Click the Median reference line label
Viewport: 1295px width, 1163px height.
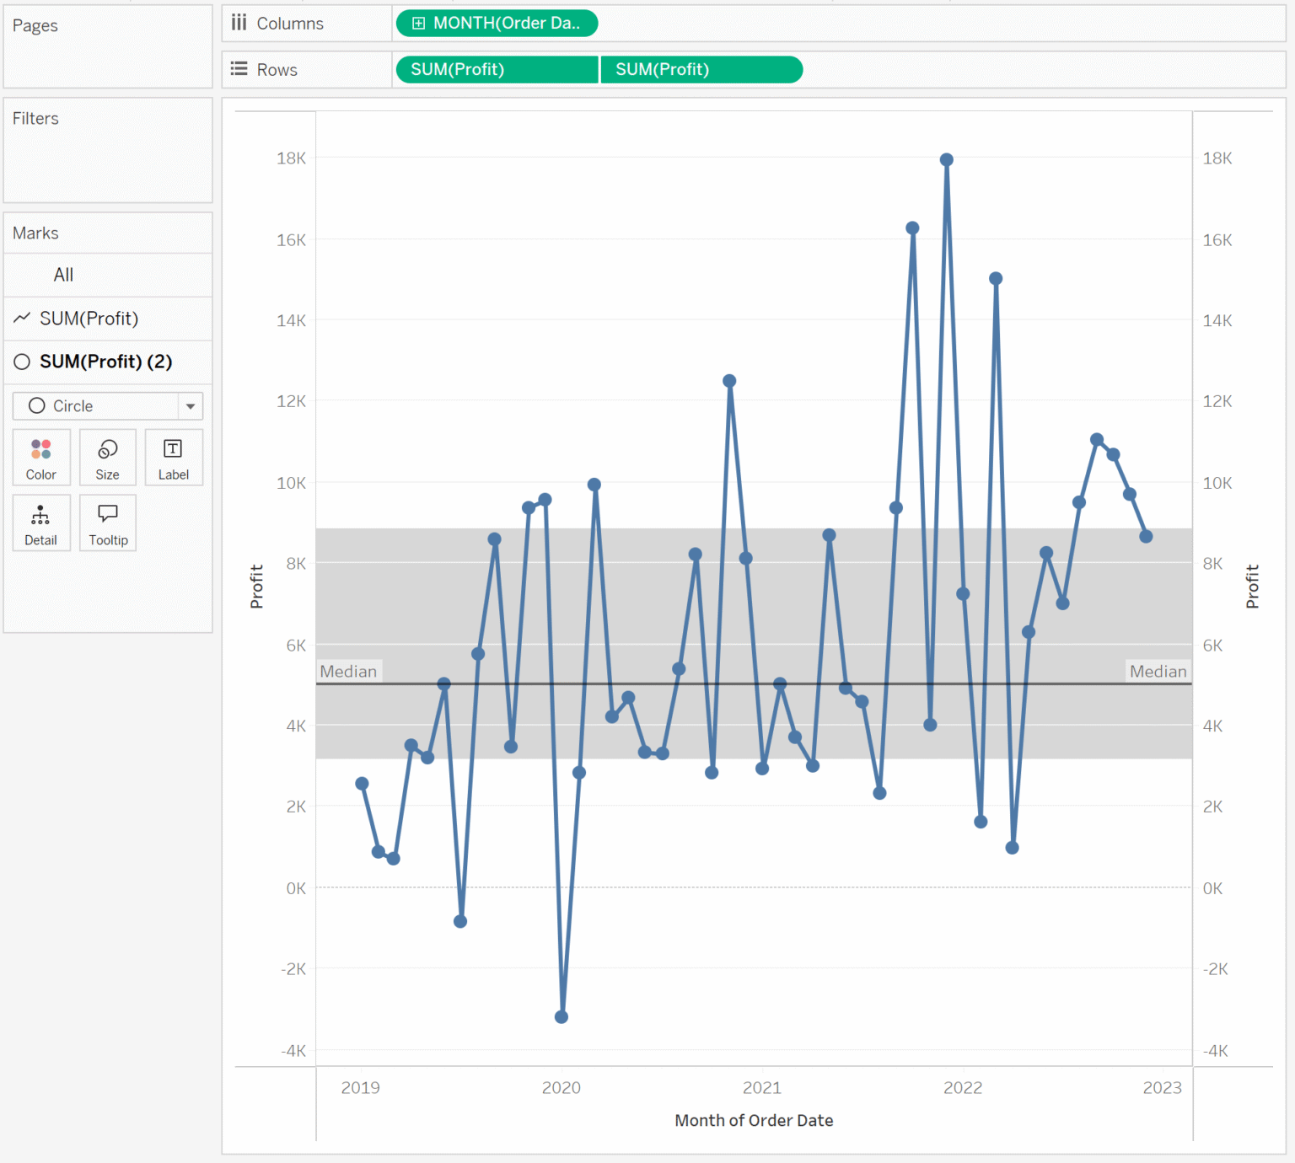pos(349,671)
